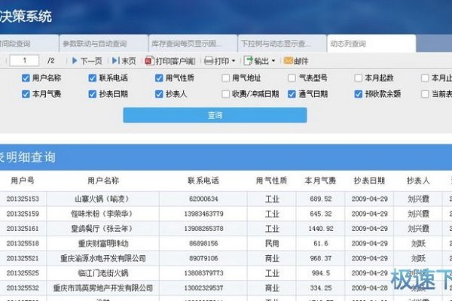Jump to last page with 末页
452x301 pixels.
(x=124, y=61)
